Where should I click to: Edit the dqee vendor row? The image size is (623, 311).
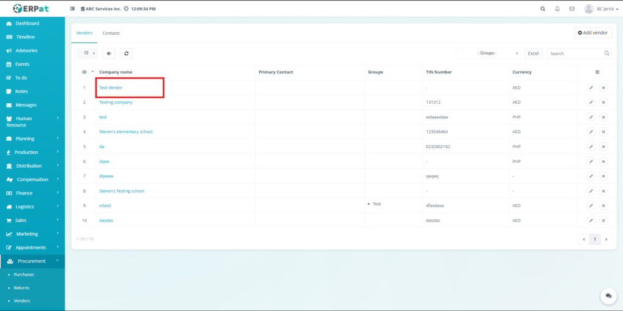(591, 162)
